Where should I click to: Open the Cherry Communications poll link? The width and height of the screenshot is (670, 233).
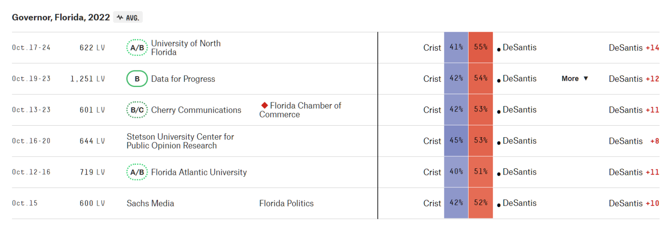pyautogui.click(x=196, y=110)
